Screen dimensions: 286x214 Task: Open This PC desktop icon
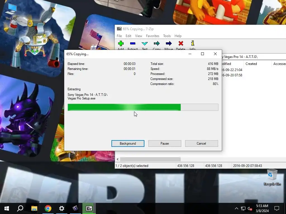(x=11, y=11)
